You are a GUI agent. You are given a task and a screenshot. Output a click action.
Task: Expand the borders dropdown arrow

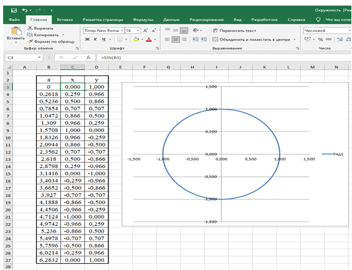point(126,39)
